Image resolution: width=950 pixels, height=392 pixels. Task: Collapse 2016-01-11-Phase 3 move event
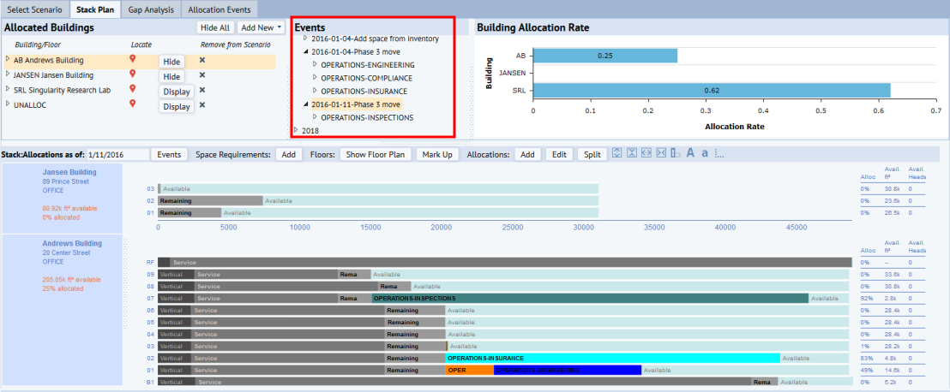pyautogui.click(x=306, y=104)
